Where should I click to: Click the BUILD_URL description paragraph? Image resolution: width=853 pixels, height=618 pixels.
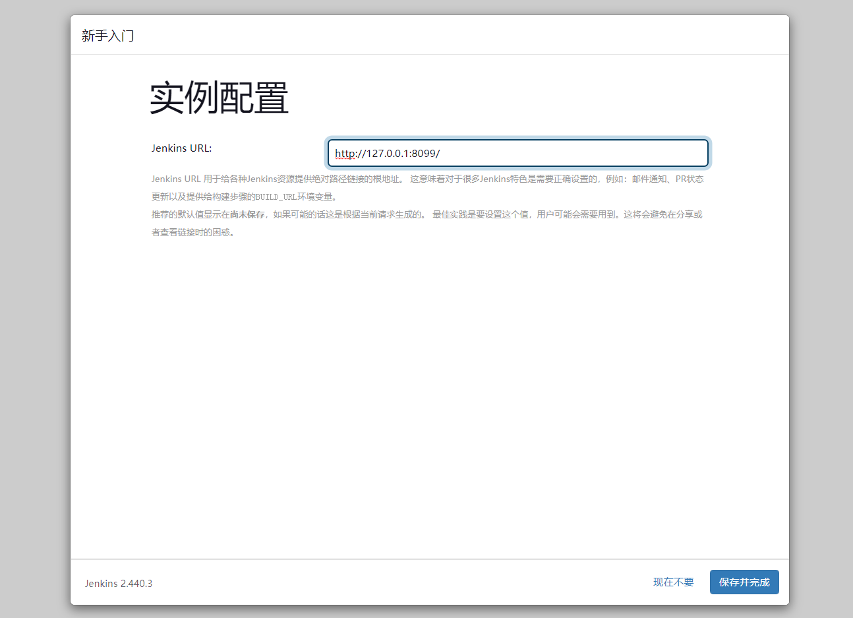point(428,187)
